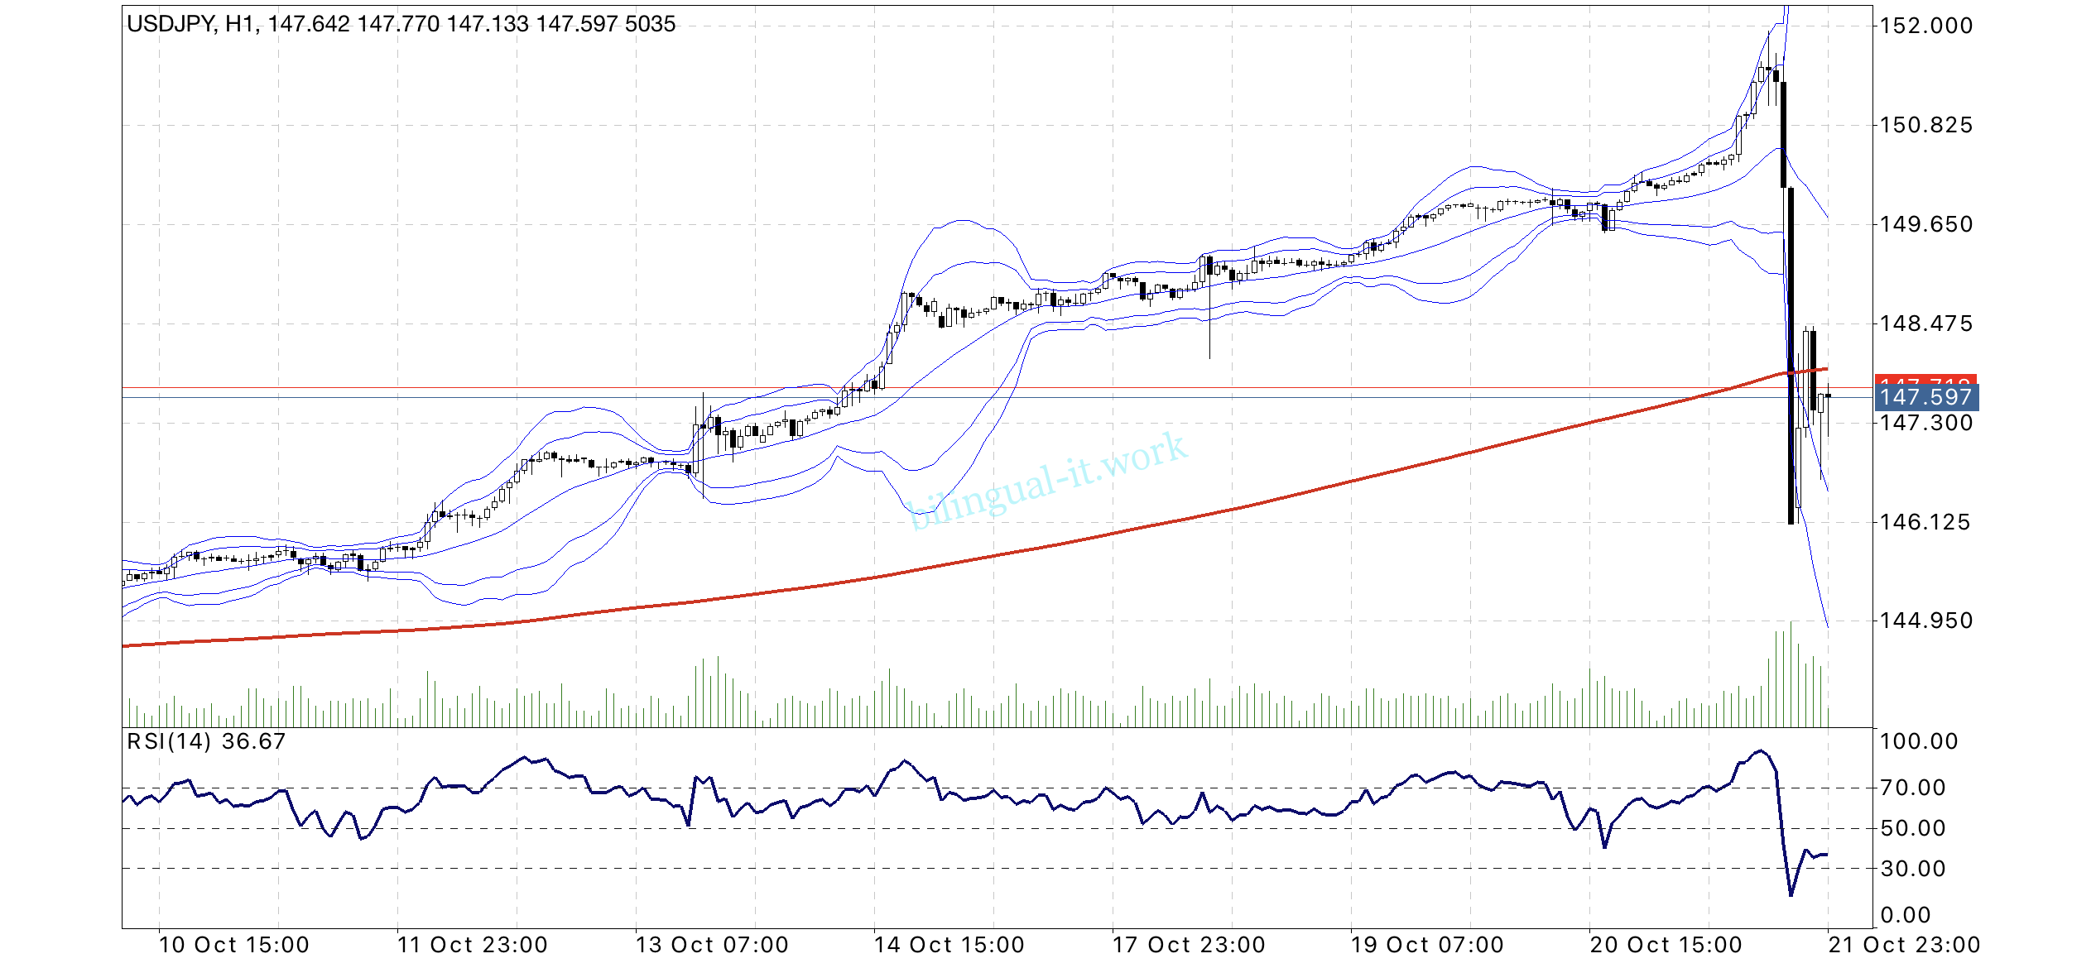Screen dimensions: 2096x968
Task: Click the RSI 50.00 level label
Action: tap(1912, 828)
